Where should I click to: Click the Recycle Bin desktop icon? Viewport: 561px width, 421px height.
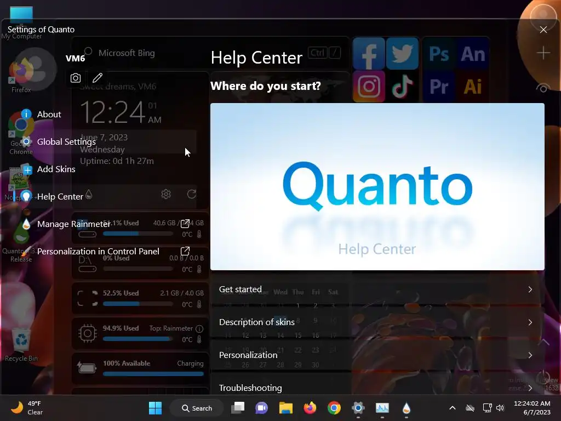[21, 345]
